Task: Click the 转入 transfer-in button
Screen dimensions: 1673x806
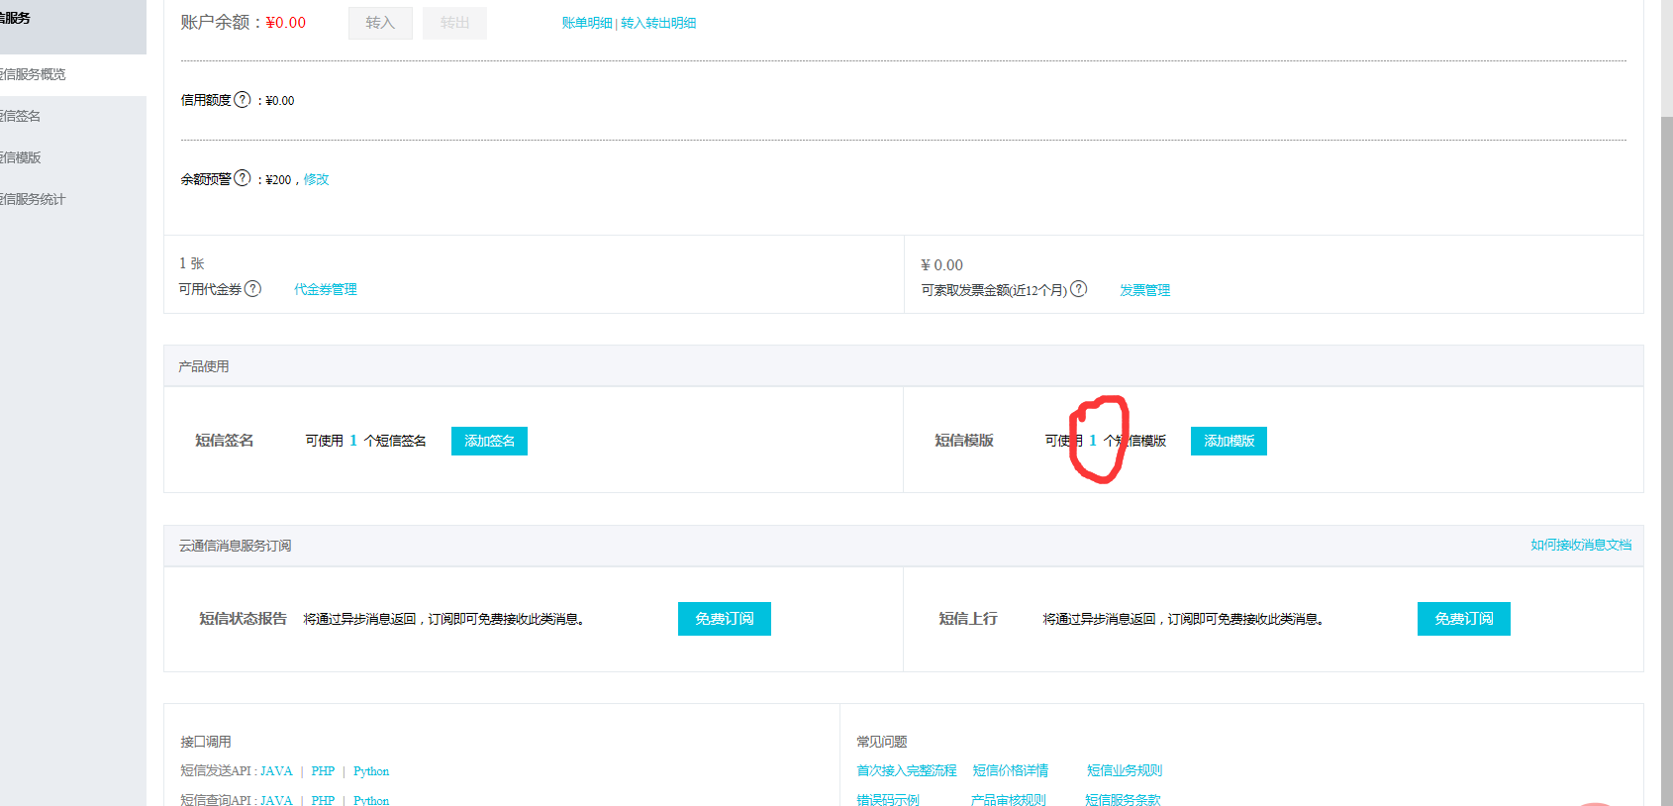Action: 380,23
